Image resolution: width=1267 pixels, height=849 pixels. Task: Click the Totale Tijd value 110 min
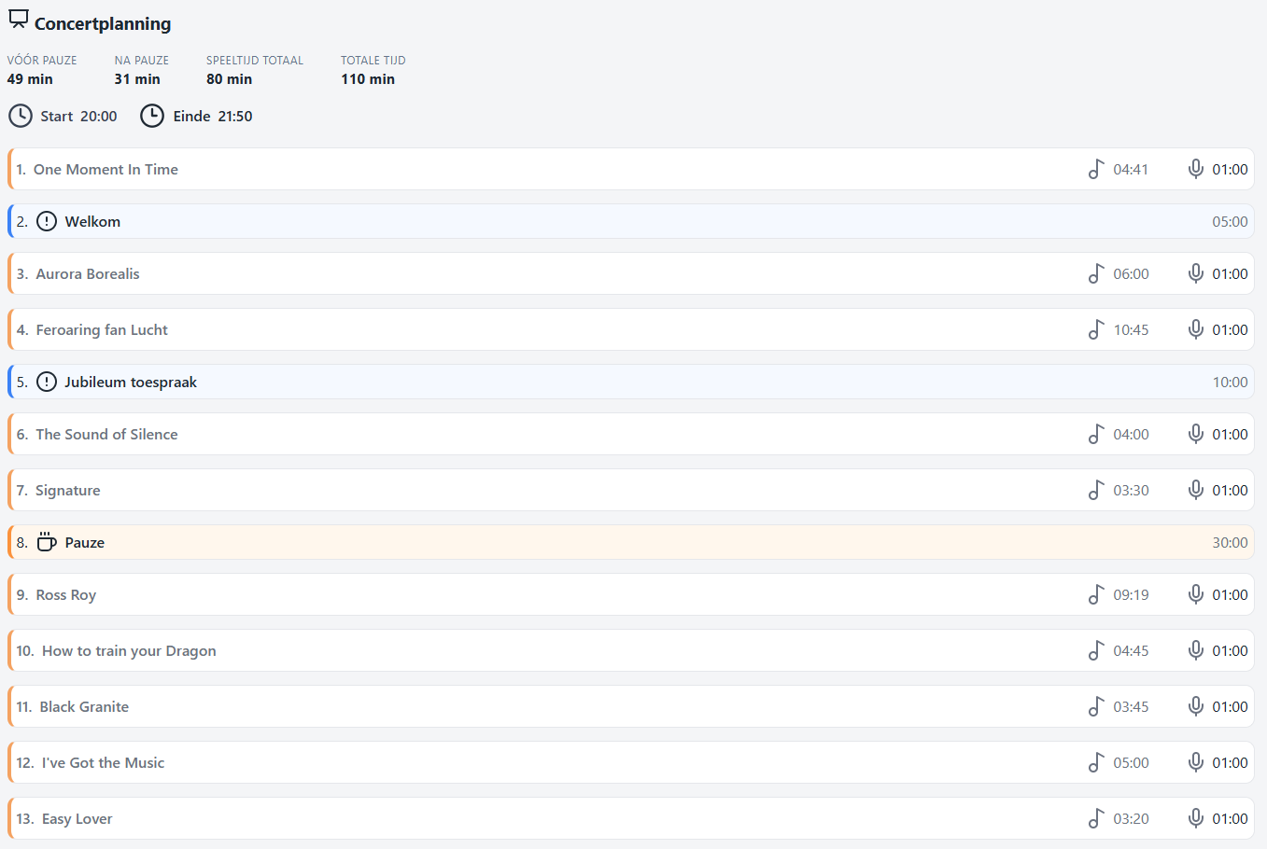pos(368,79)
